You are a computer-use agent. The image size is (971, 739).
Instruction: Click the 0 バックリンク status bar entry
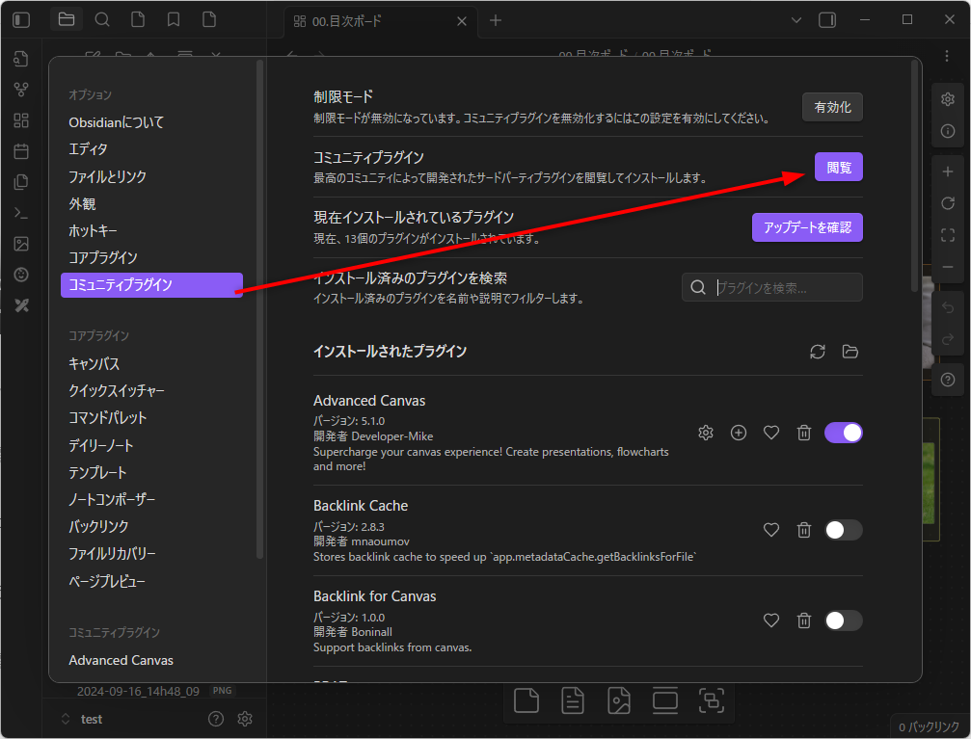[x=929, y=726]
